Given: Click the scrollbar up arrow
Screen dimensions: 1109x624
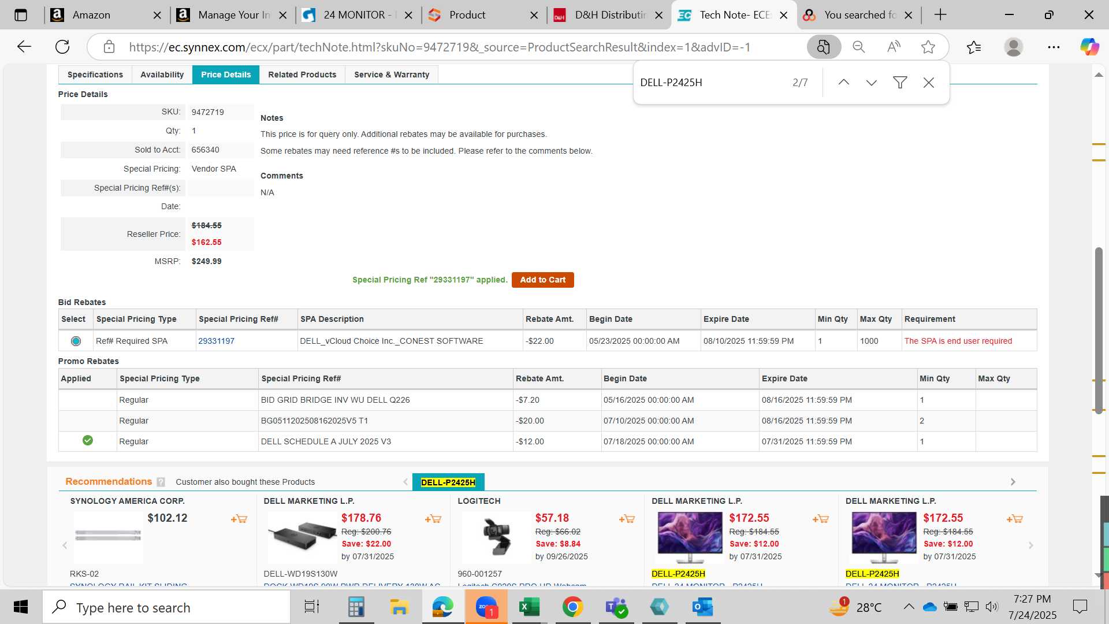Looking at the screenshot, I should [x=1099, y=74].
